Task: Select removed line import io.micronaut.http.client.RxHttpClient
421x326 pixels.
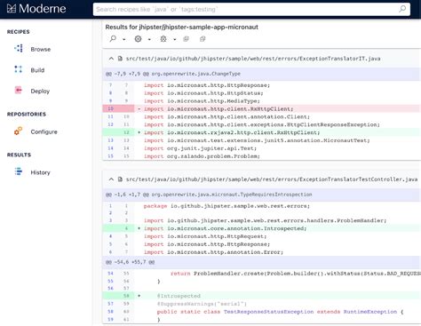Action: (262, 108)
